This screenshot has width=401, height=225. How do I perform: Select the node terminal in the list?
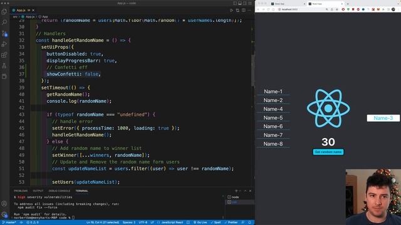(239, 197)
